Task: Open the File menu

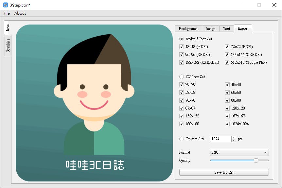Action: 7,13
